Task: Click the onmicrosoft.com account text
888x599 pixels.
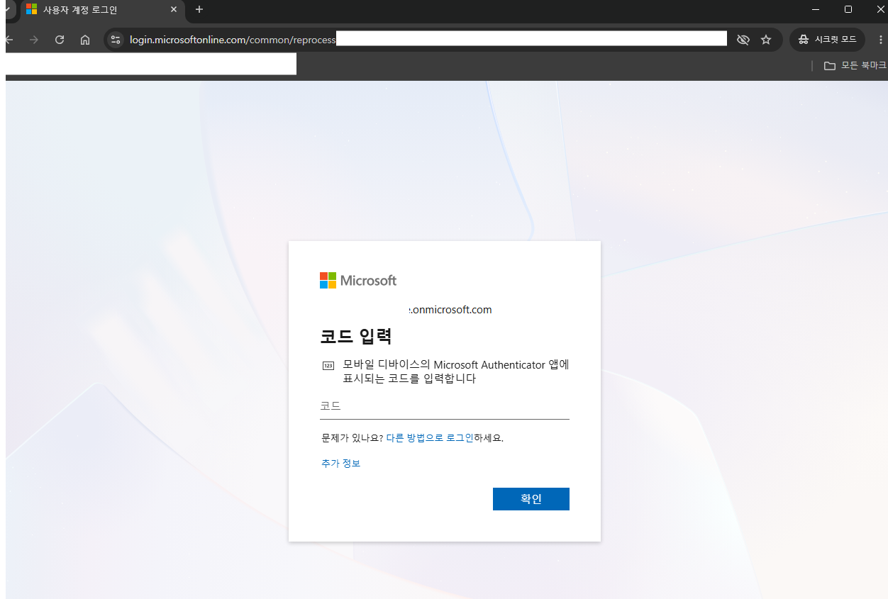Action: point(451,310)
